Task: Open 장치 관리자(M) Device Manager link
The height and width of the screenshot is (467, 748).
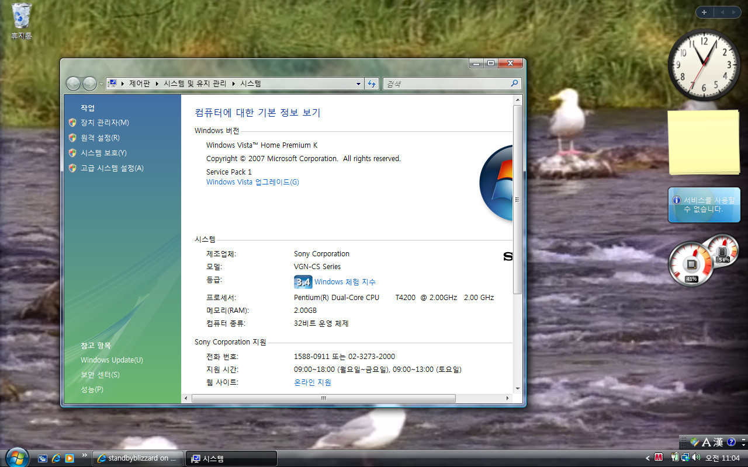Action: [105, 123]
